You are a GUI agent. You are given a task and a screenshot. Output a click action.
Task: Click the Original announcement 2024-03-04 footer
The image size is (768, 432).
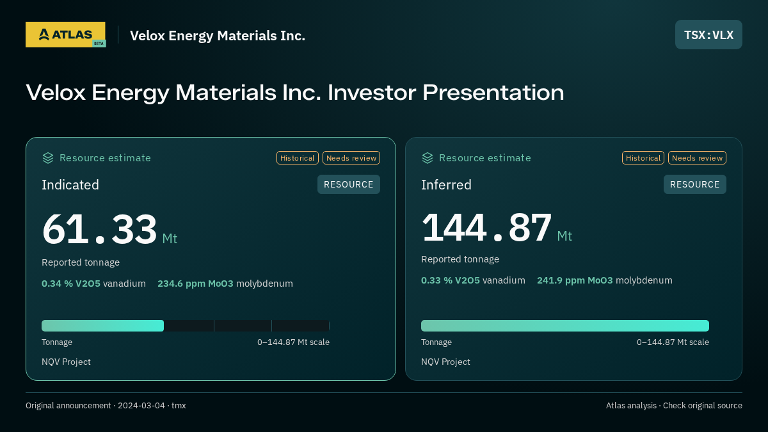[106, 406]
